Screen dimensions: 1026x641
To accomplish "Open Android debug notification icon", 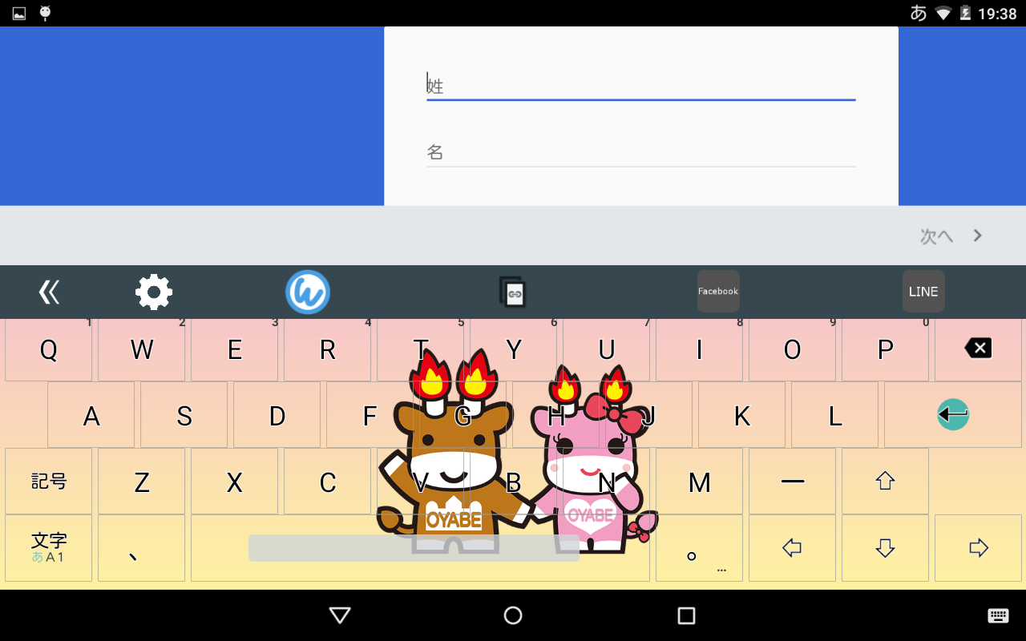I will (45, 14).
